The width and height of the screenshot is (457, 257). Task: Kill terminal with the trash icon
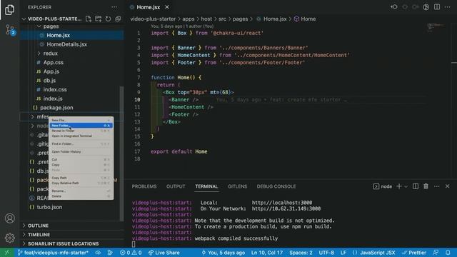426,186
